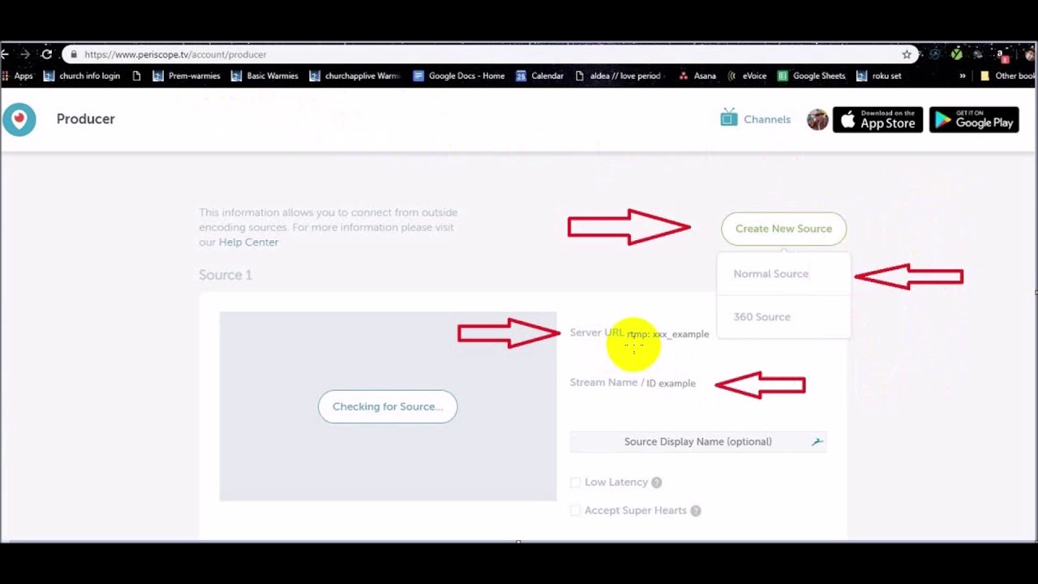
Task: Click the Google Play download badge
Action: [974, 120]
